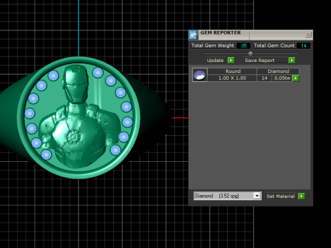This screenshot has width=331, height=248.
Task: Click the Gem Reporter title bar icon
Action: (193, 34)
